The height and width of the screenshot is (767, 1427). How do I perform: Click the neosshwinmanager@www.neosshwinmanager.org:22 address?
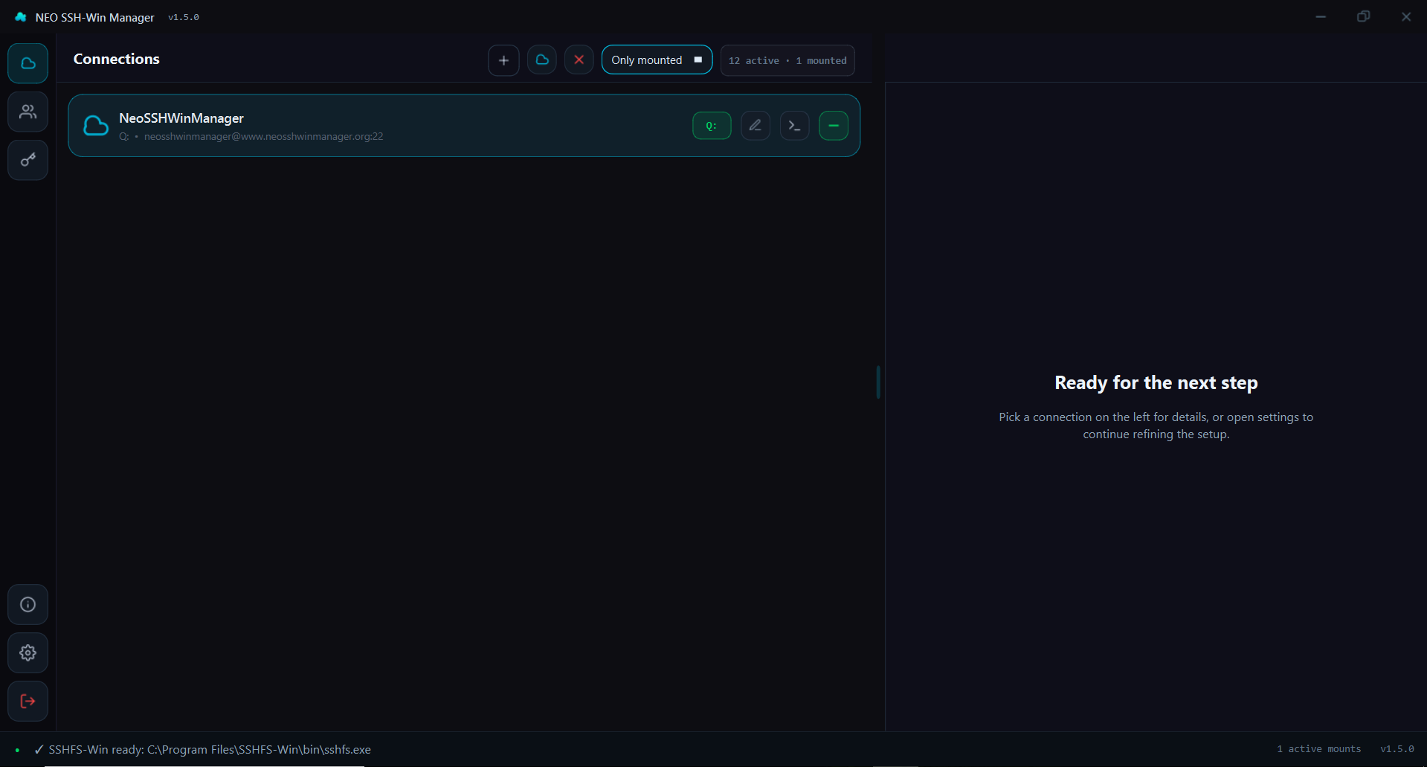coord(264,137)
